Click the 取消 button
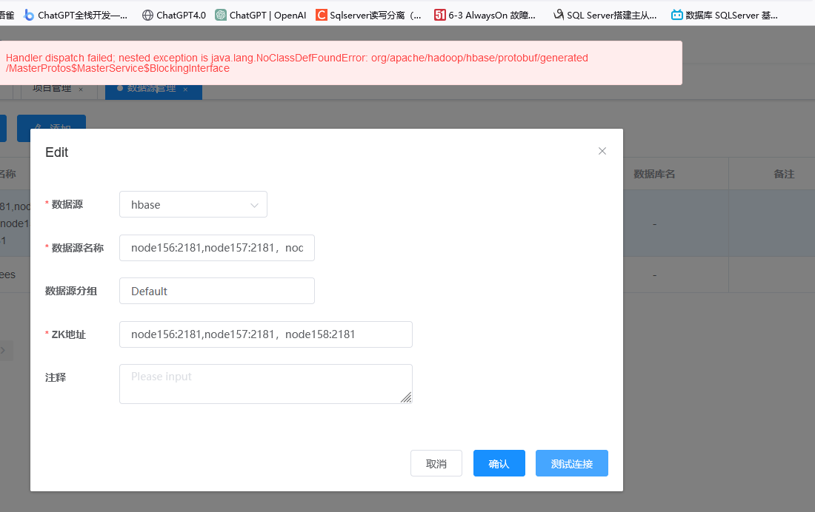This screenshot has height=512, width=815. tap(436, 463)
